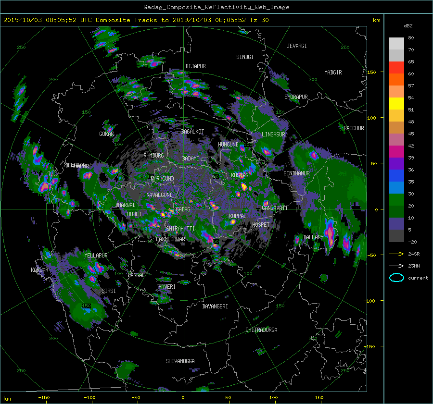Click the 23MN legend label
Screen dimensions: 433x404
tap(414, 266)
